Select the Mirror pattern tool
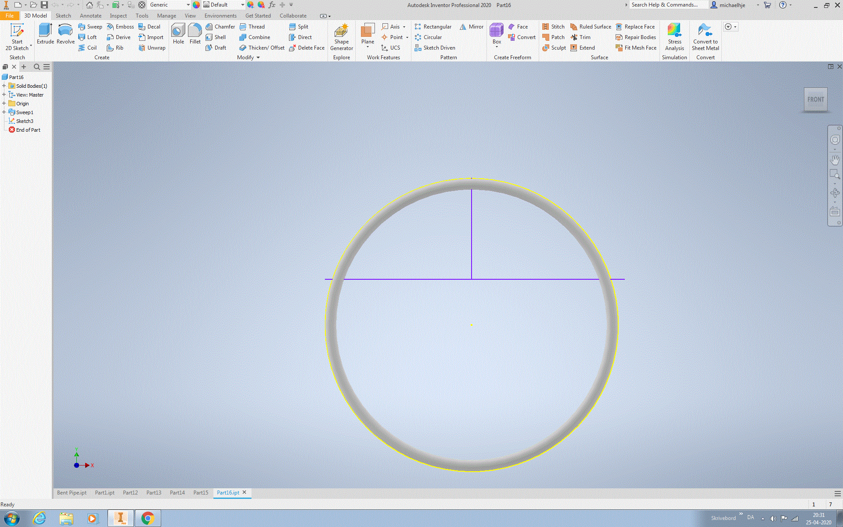843x527 pixels. click(x=471, y=26)
